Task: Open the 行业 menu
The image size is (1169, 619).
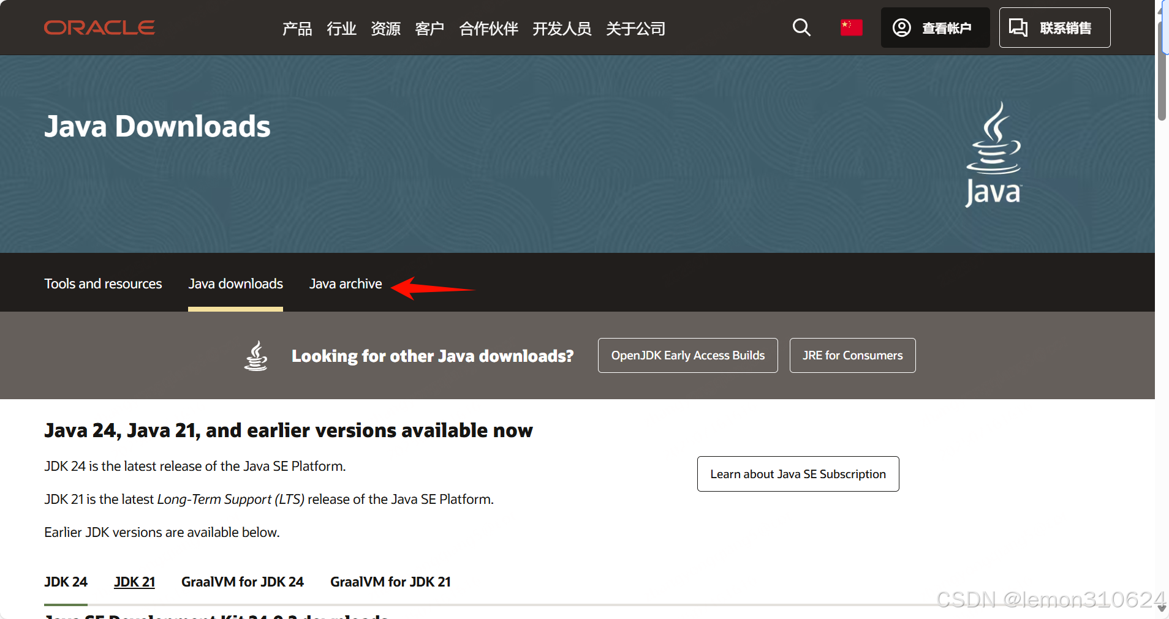Action: click(341, 28)
